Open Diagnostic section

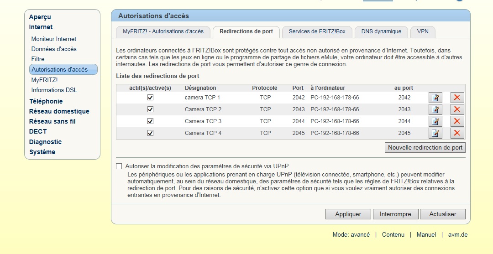(x=45, y=142)
